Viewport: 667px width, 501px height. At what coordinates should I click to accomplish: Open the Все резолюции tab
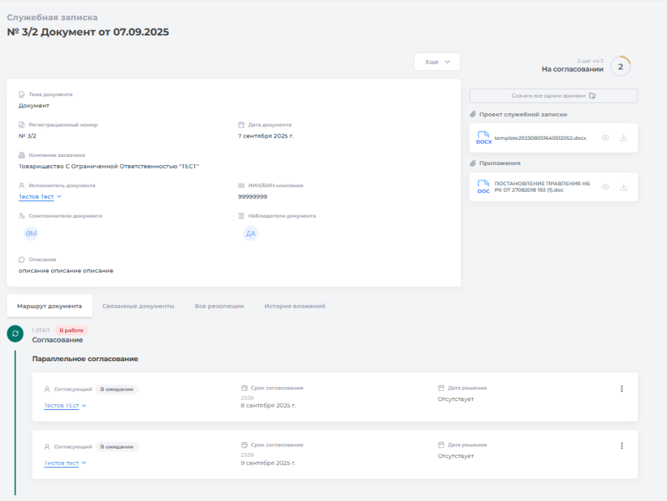(219, 306)
